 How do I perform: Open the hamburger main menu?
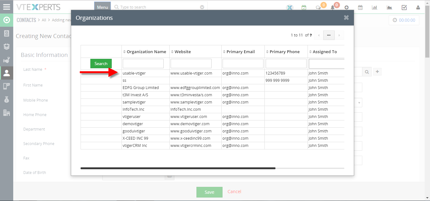click(x=6, y=6)
